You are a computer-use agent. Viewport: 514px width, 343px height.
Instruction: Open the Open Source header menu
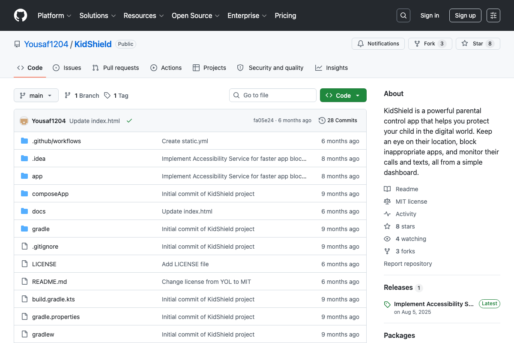point(195,15)
